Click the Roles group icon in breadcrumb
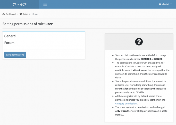176x125 pixels. 21,14
